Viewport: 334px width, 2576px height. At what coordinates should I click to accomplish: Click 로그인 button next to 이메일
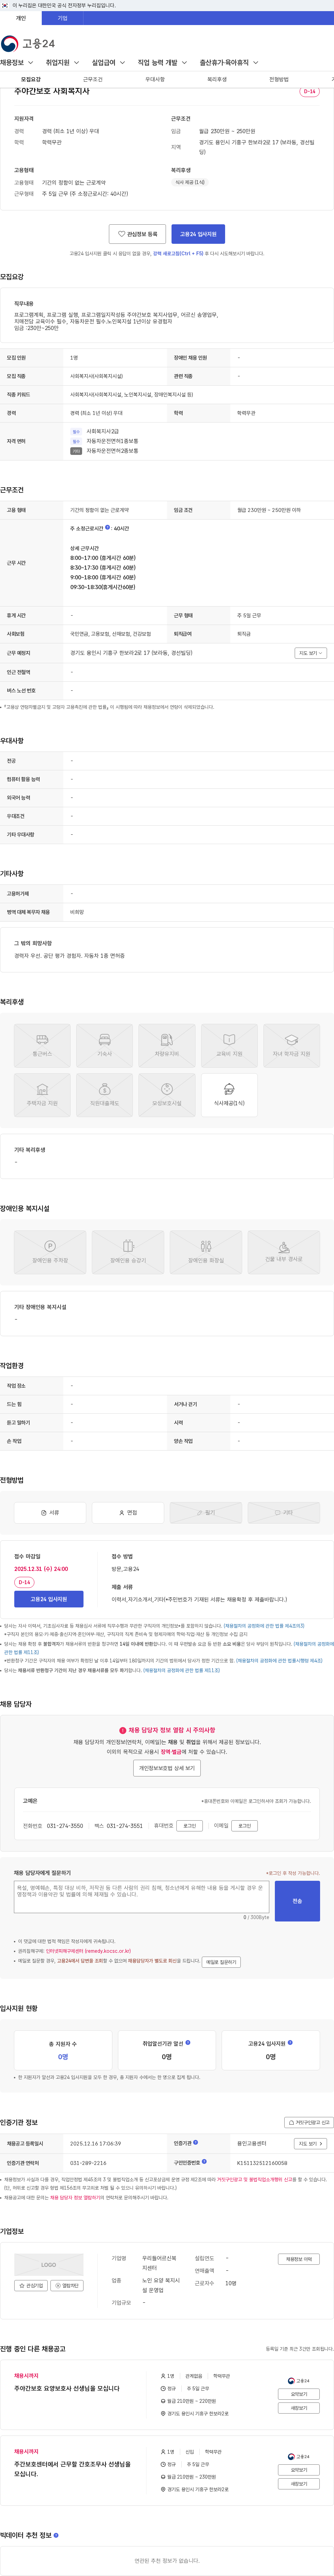point(244,1825)
